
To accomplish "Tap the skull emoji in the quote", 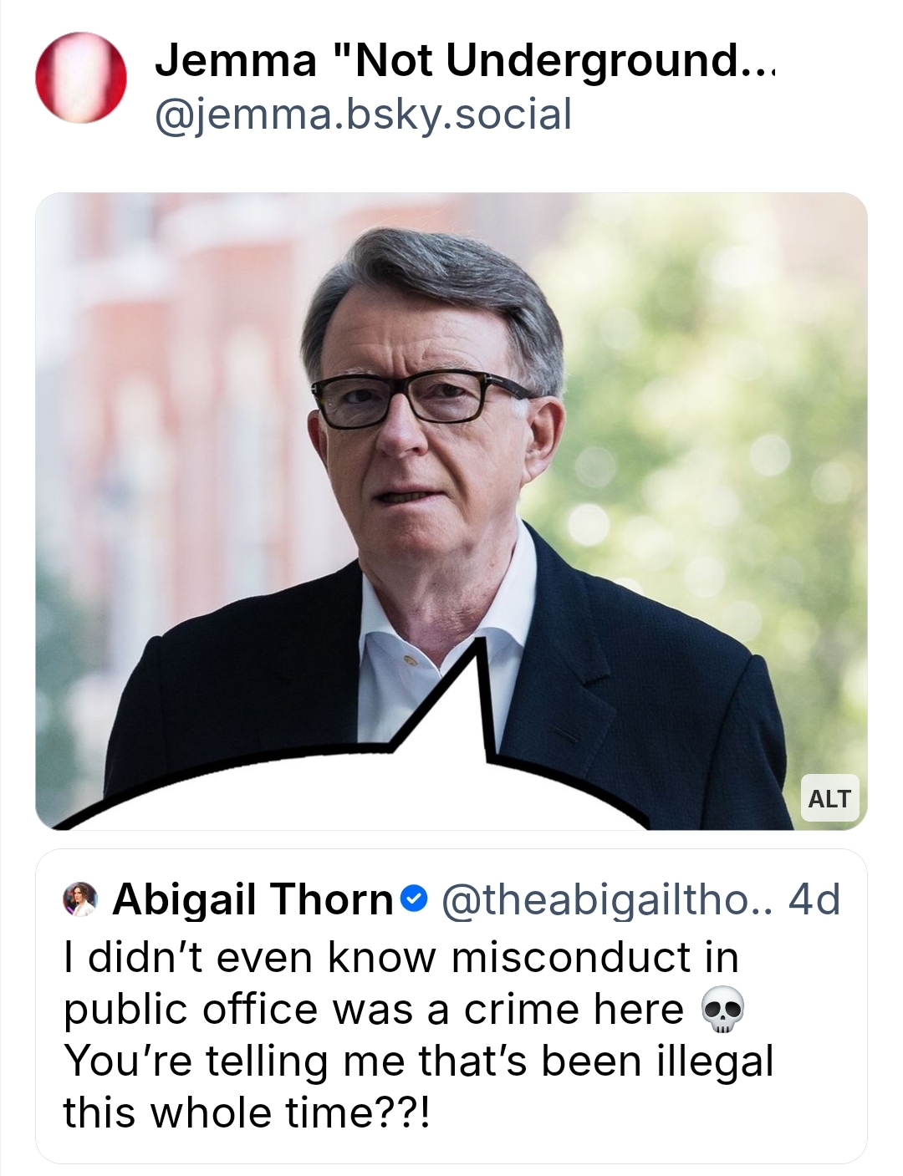I will 720,1009.
